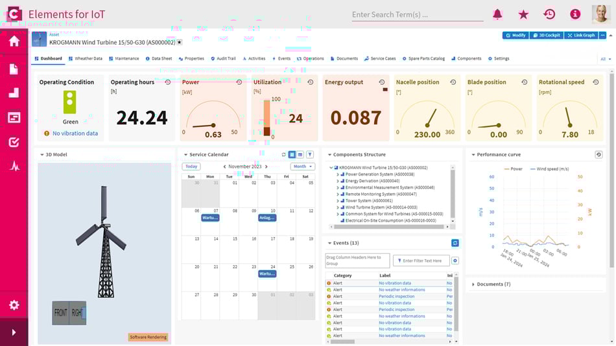The image size is (616, 346).
Task: Show history for the Power widget
Action: pyautogui.click(x=239, y=82)
